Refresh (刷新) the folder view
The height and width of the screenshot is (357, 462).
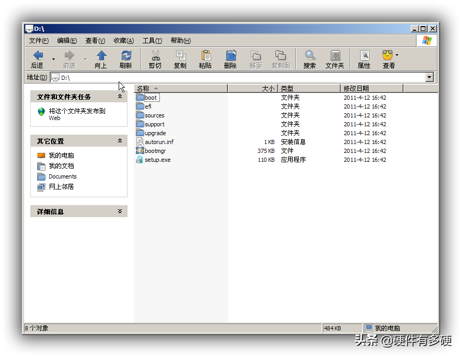126,59
